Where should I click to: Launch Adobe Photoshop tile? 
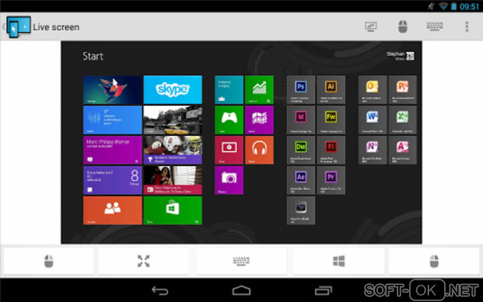coord(301,89)
